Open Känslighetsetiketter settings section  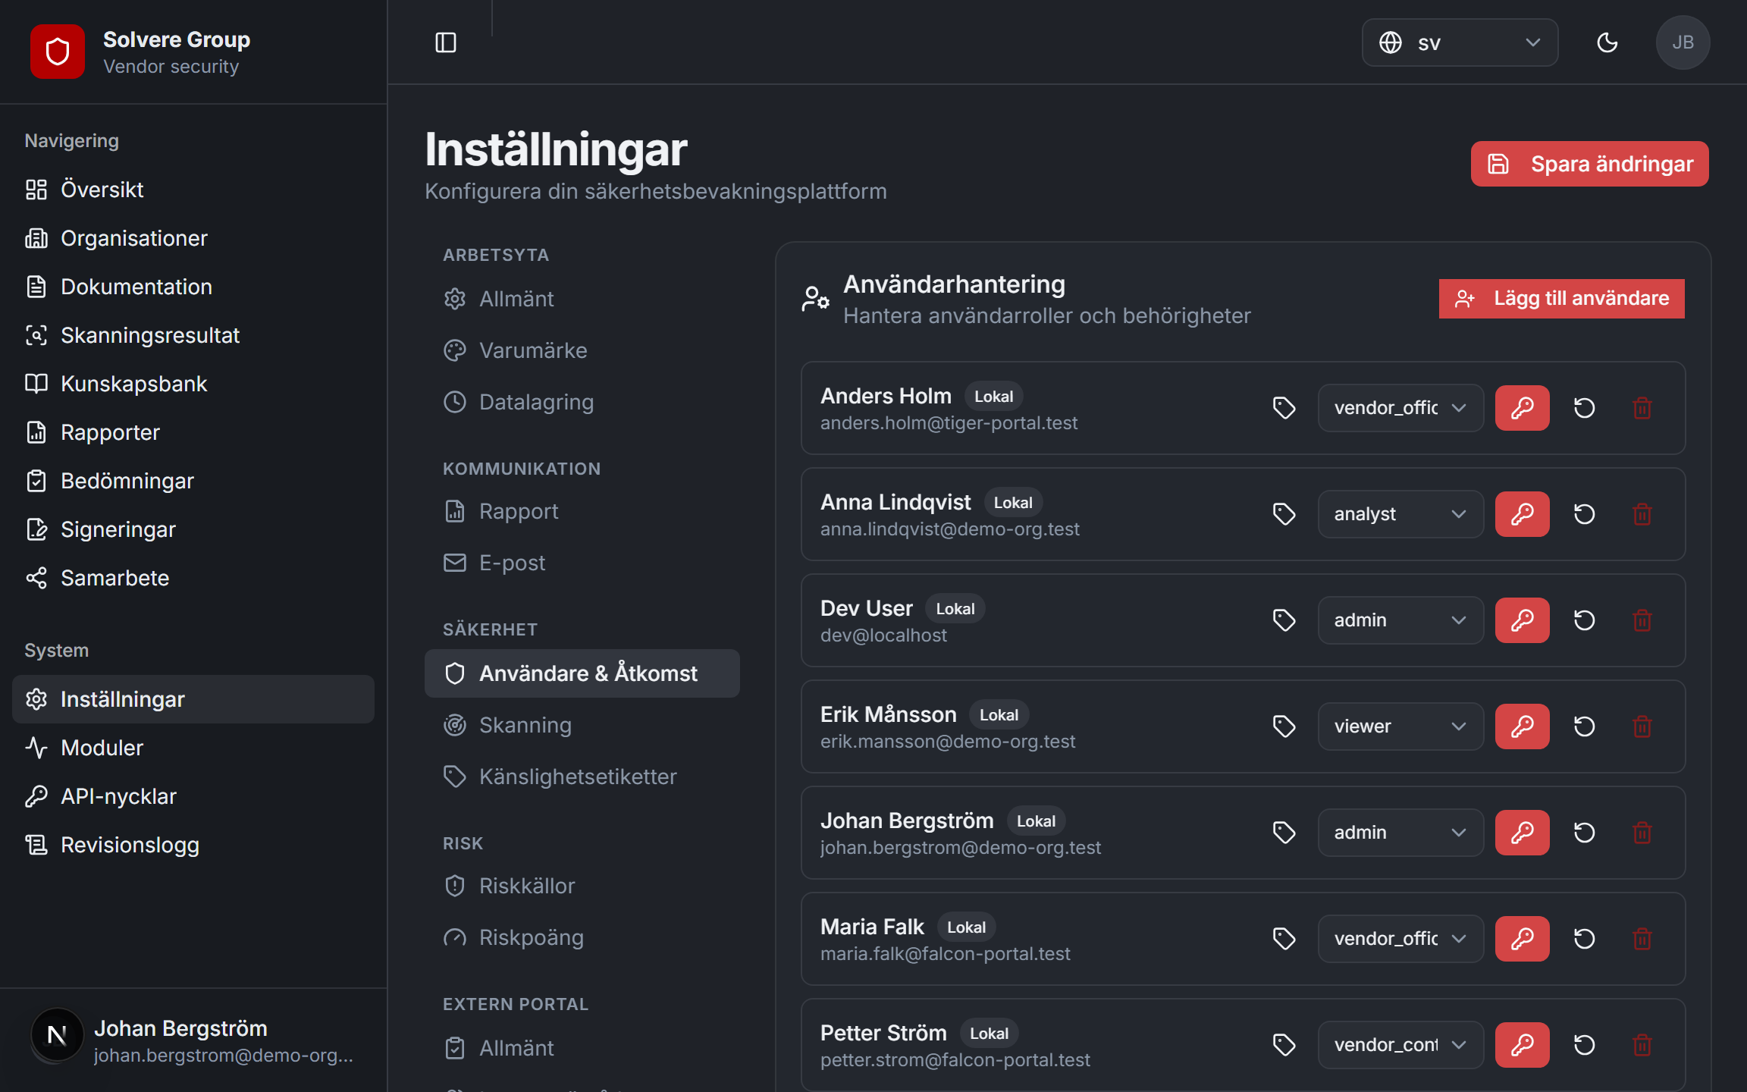tap(582, 777)
